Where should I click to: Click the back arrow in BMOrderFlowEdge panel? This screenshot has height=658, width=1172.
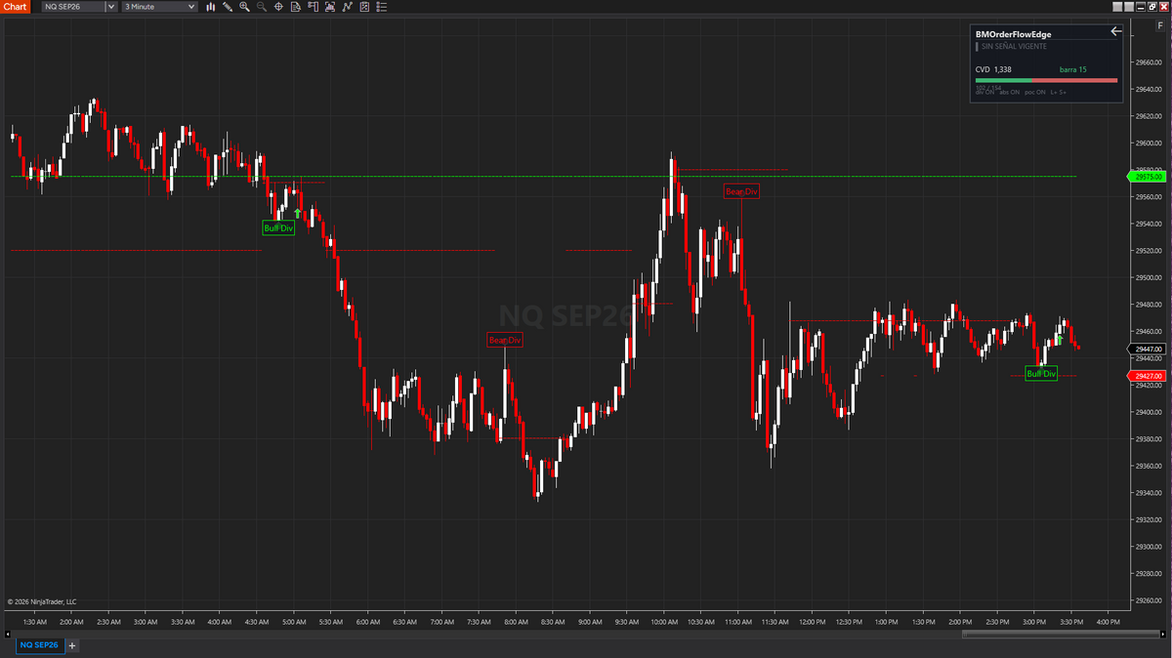(1116, 31)
